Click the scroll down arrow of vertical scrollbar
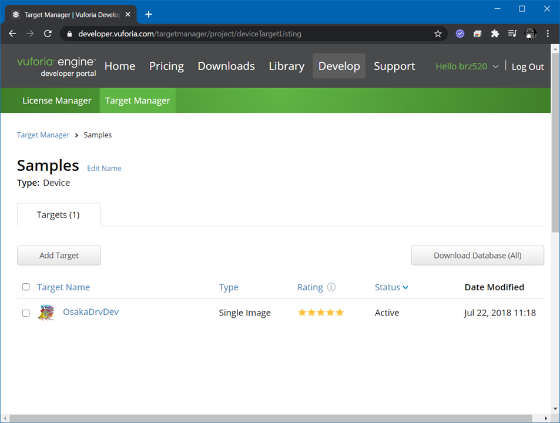 555,409
